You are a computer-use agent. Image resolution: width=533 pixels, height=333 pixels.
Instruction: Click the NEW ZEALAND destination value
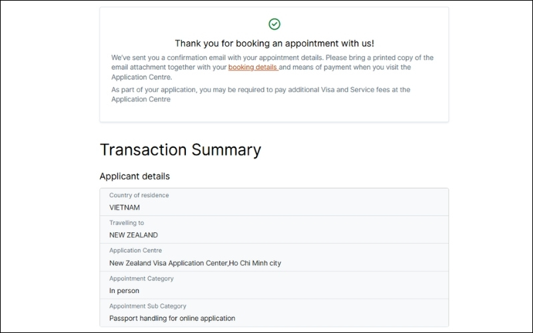133,235
